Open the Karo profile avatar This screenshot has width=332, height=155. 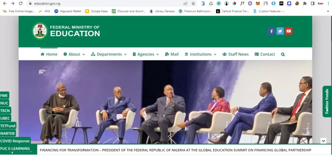(x=320, y=3)
